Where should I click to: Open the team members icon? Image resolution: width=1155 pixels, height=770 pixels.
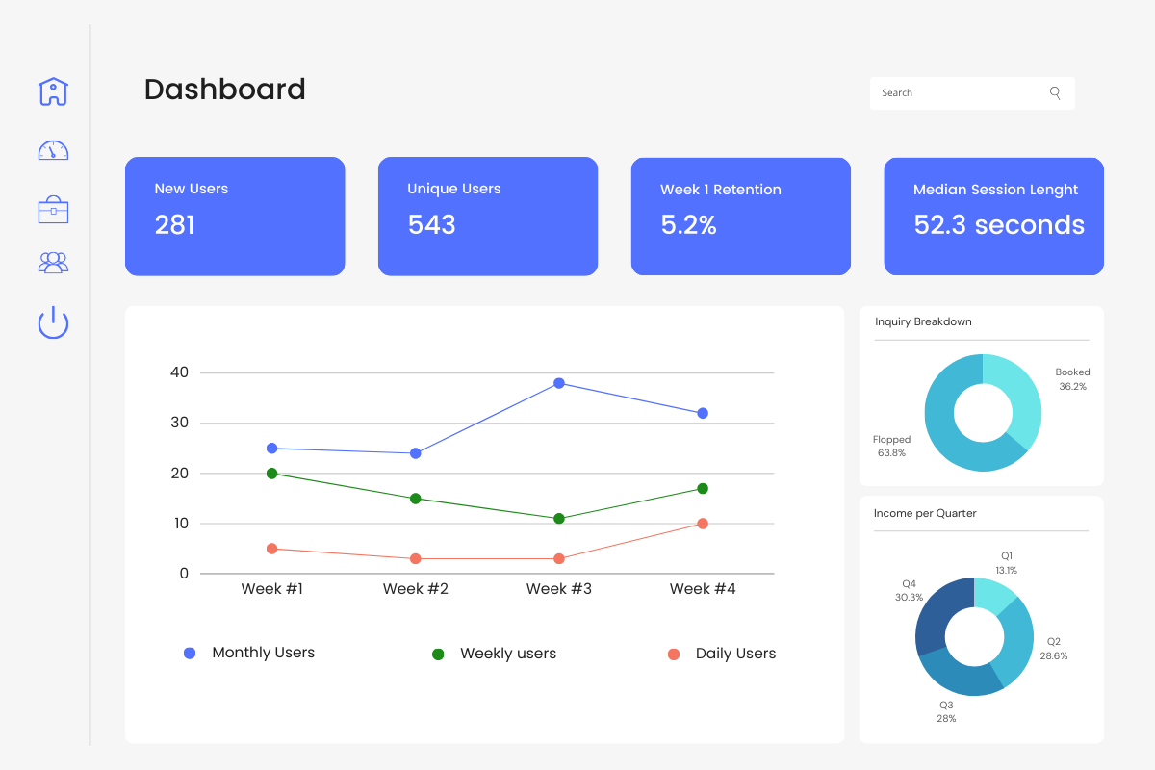point(53,262)
